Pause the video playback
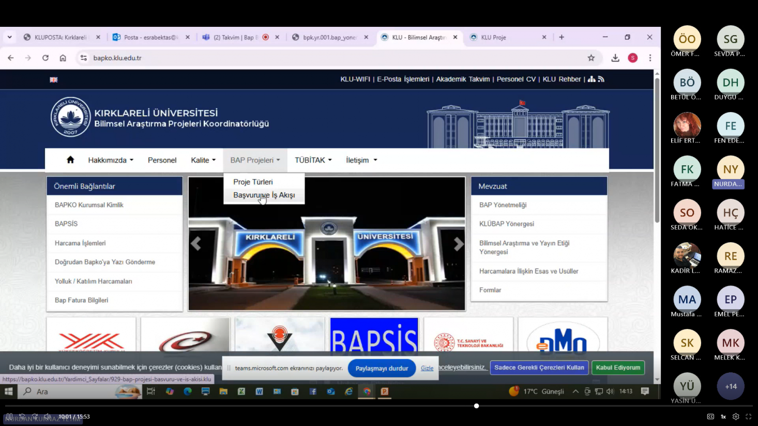This screenshot has width=758, height=426. [9, 417]
